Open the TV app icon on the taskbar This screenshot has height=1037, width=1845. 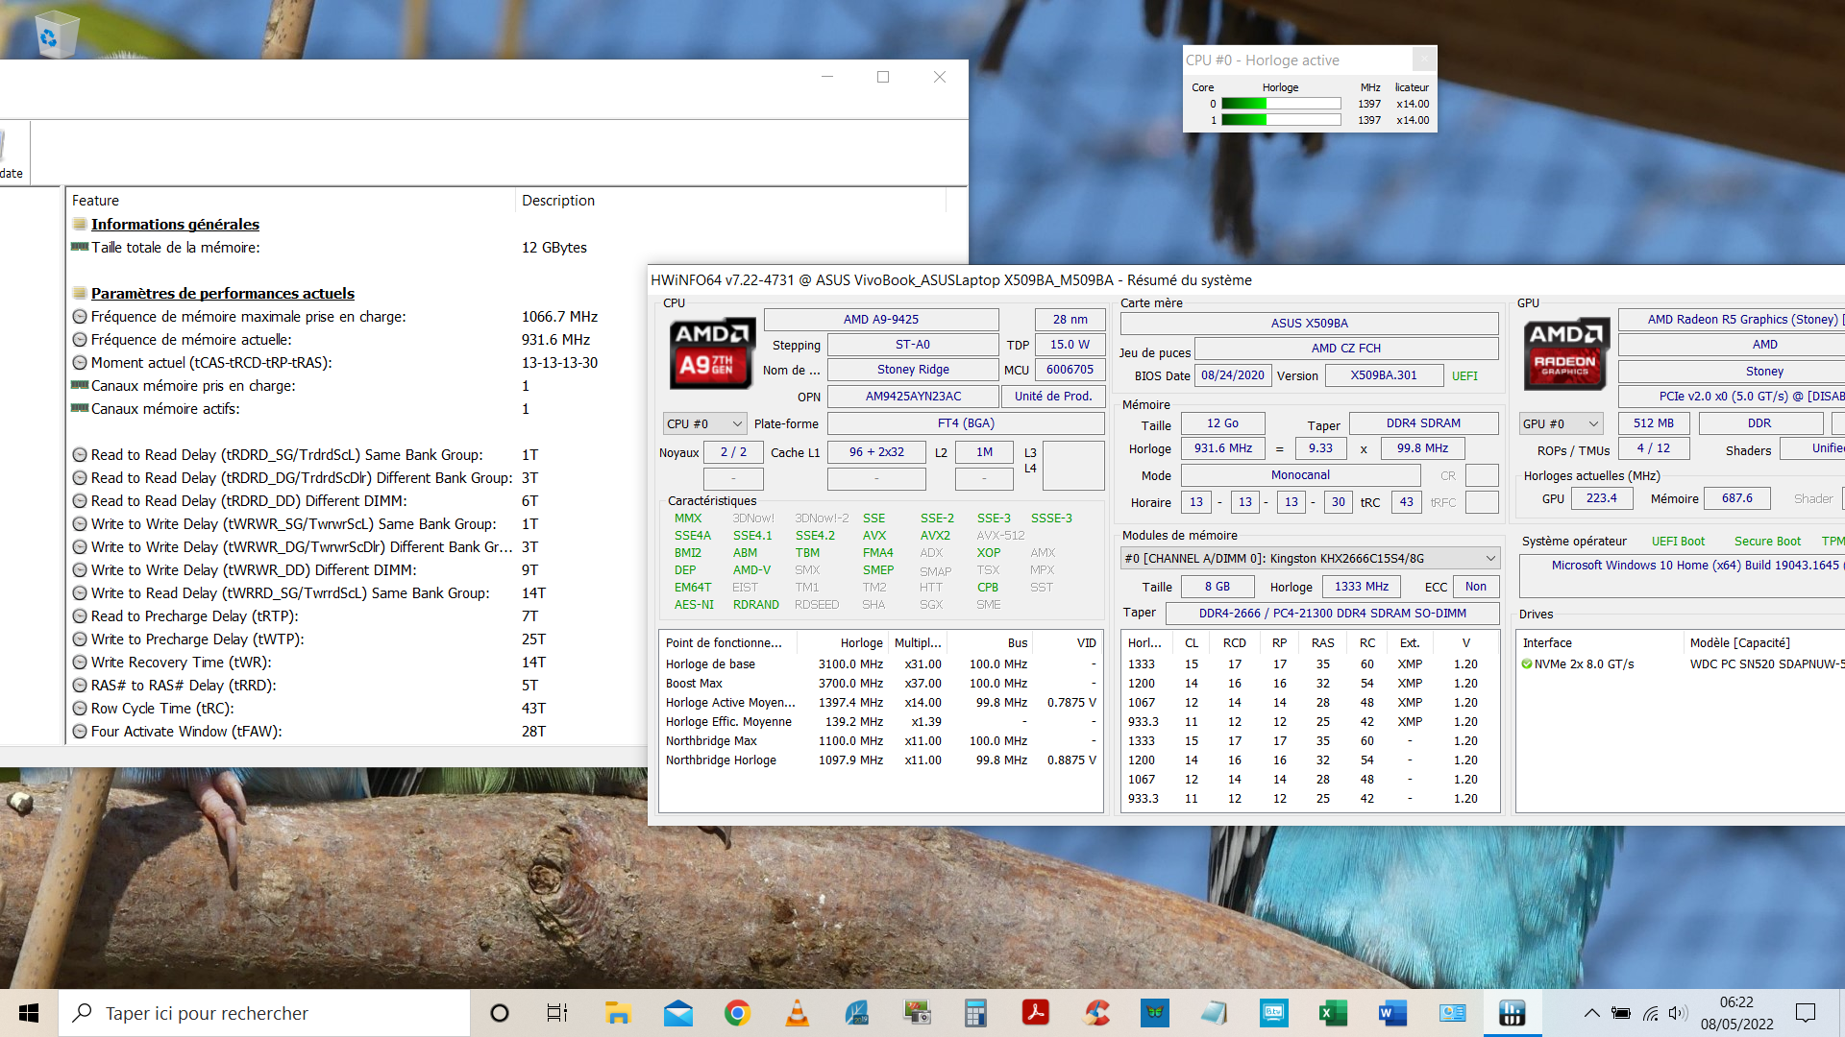(1273, 1013)
